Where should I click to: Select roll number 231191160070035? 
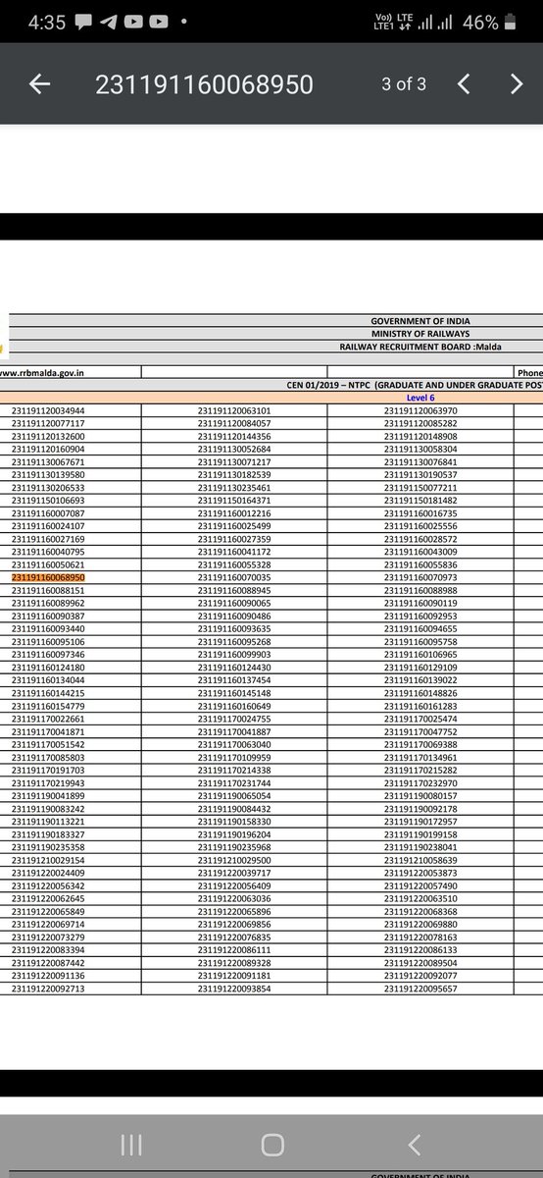point(234,578)
